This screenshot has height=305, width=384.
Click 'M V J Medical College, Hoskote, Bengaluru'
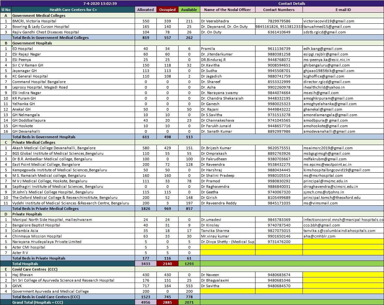pos(73,181)
